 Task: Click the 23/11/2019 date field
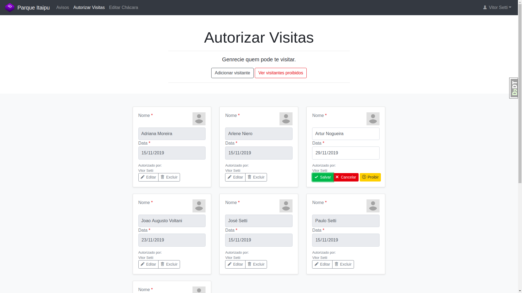(x=172, y=240)
